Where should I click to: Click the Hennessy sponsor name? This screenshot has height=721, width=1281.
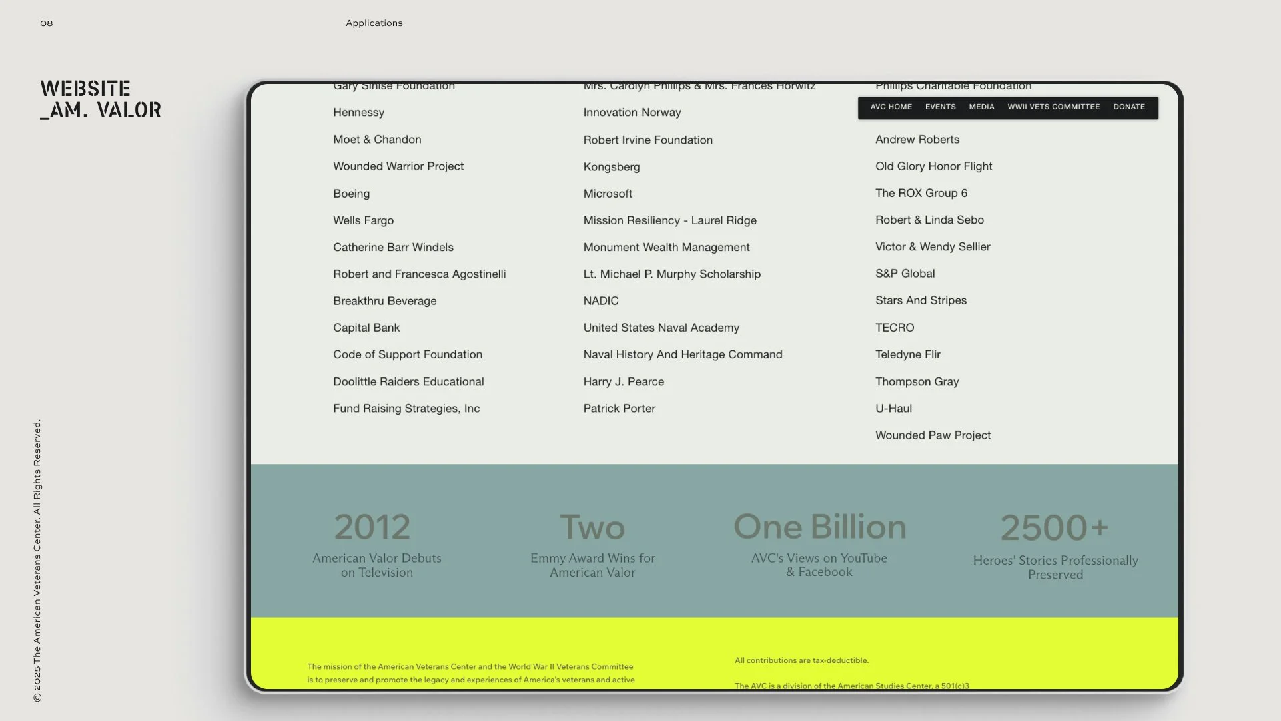point(358,113)
